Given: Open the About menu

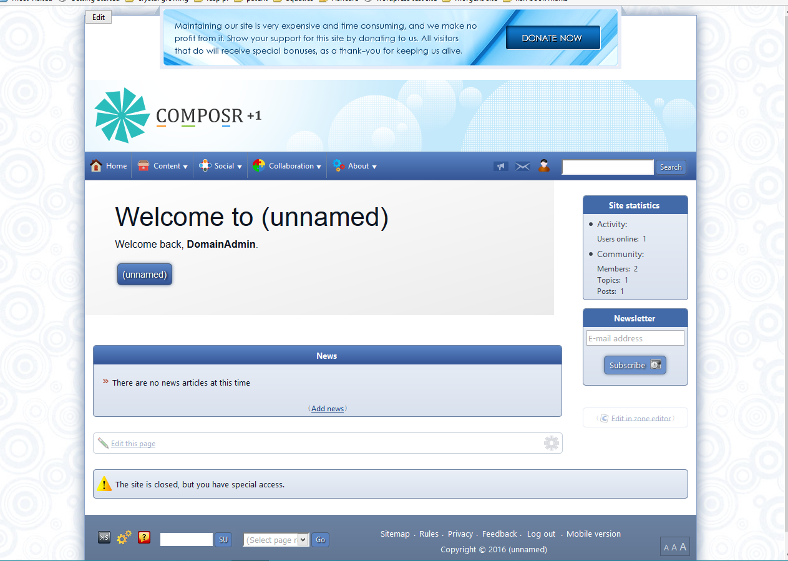Looking at the screenshot, I should click(354, 166).
